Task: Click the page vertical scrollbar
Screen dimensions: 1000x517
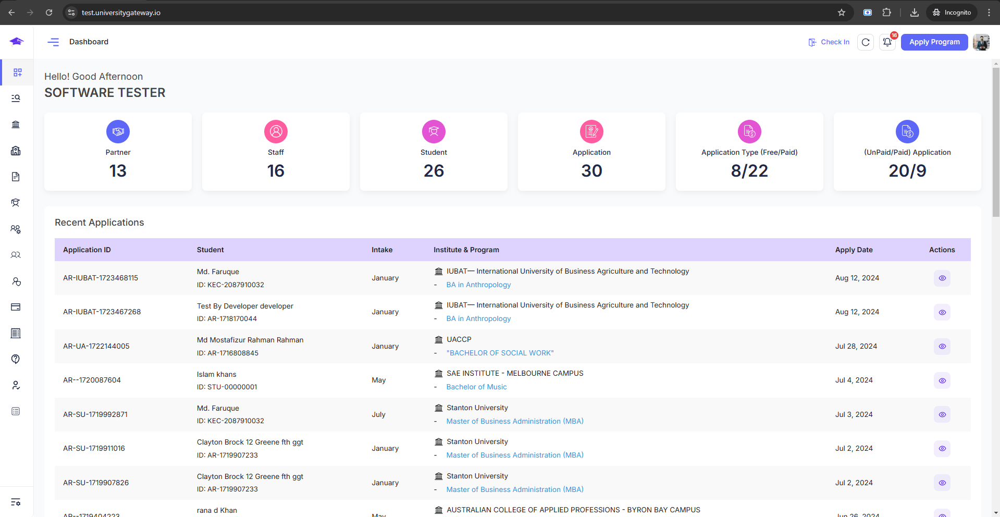Action: coord(995,141)
